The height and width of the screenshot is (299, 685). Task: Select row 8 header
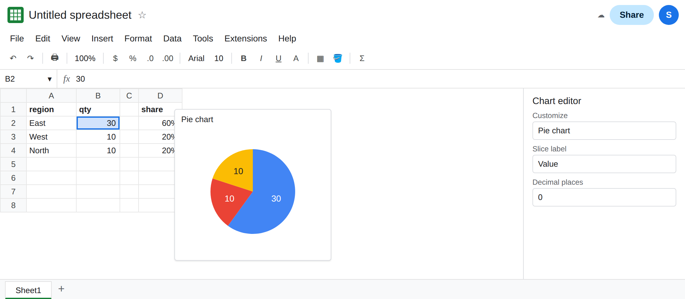click(x=13, y=205)
